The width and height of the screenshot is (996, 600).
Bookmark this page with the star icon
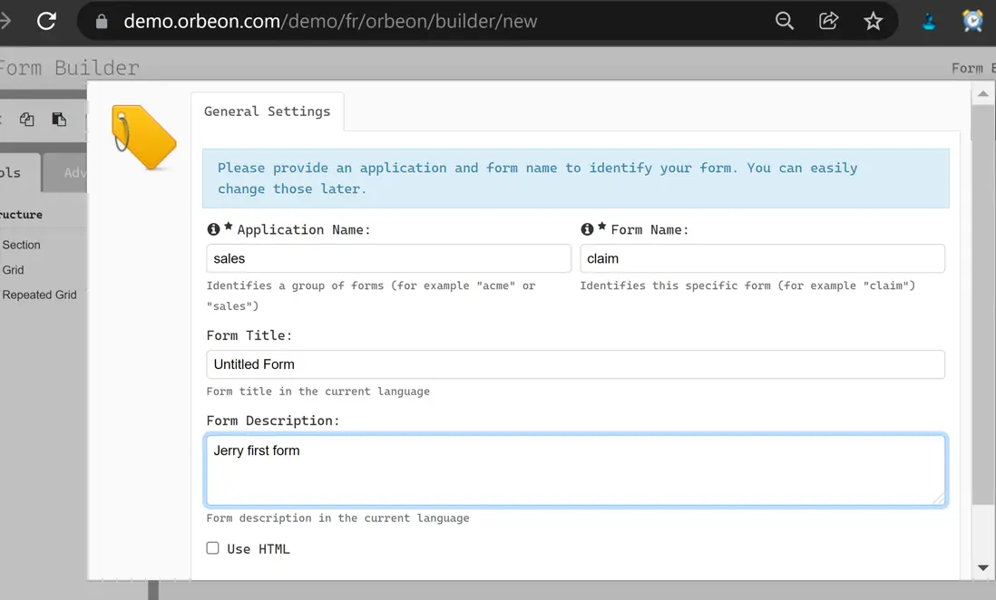[873, 21]
